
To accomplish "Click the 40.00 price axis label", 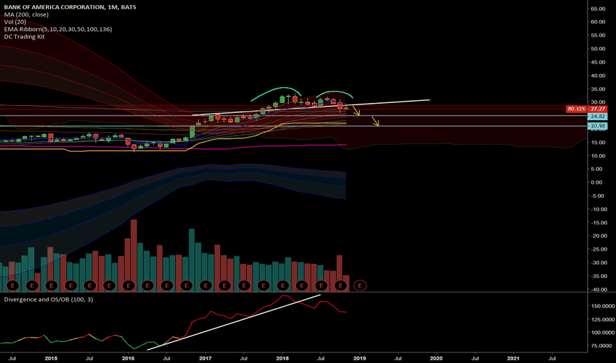I will pyautogui.click(x=598, y=76).
